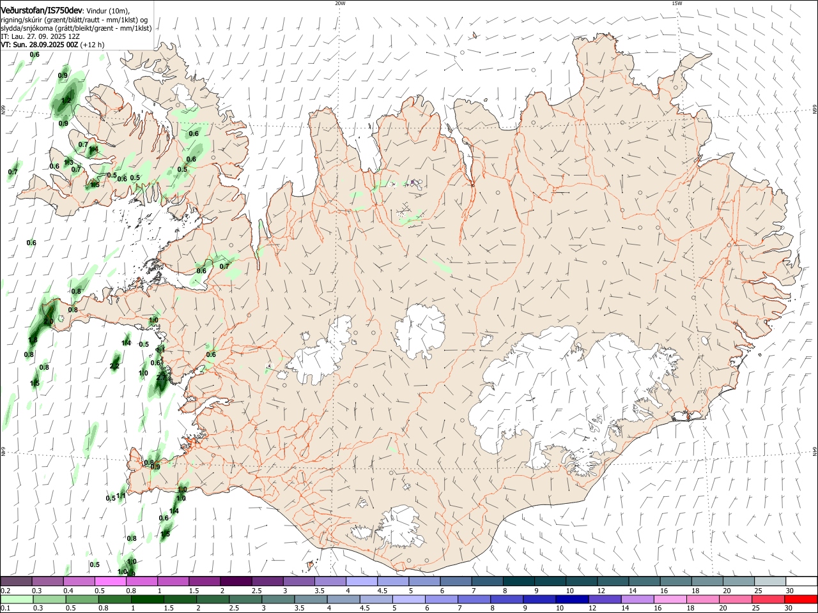The width and height of the screenshot is (818, 613).
Task: Select lower scale swatch between 25 and 30
Action: [769, 599]
